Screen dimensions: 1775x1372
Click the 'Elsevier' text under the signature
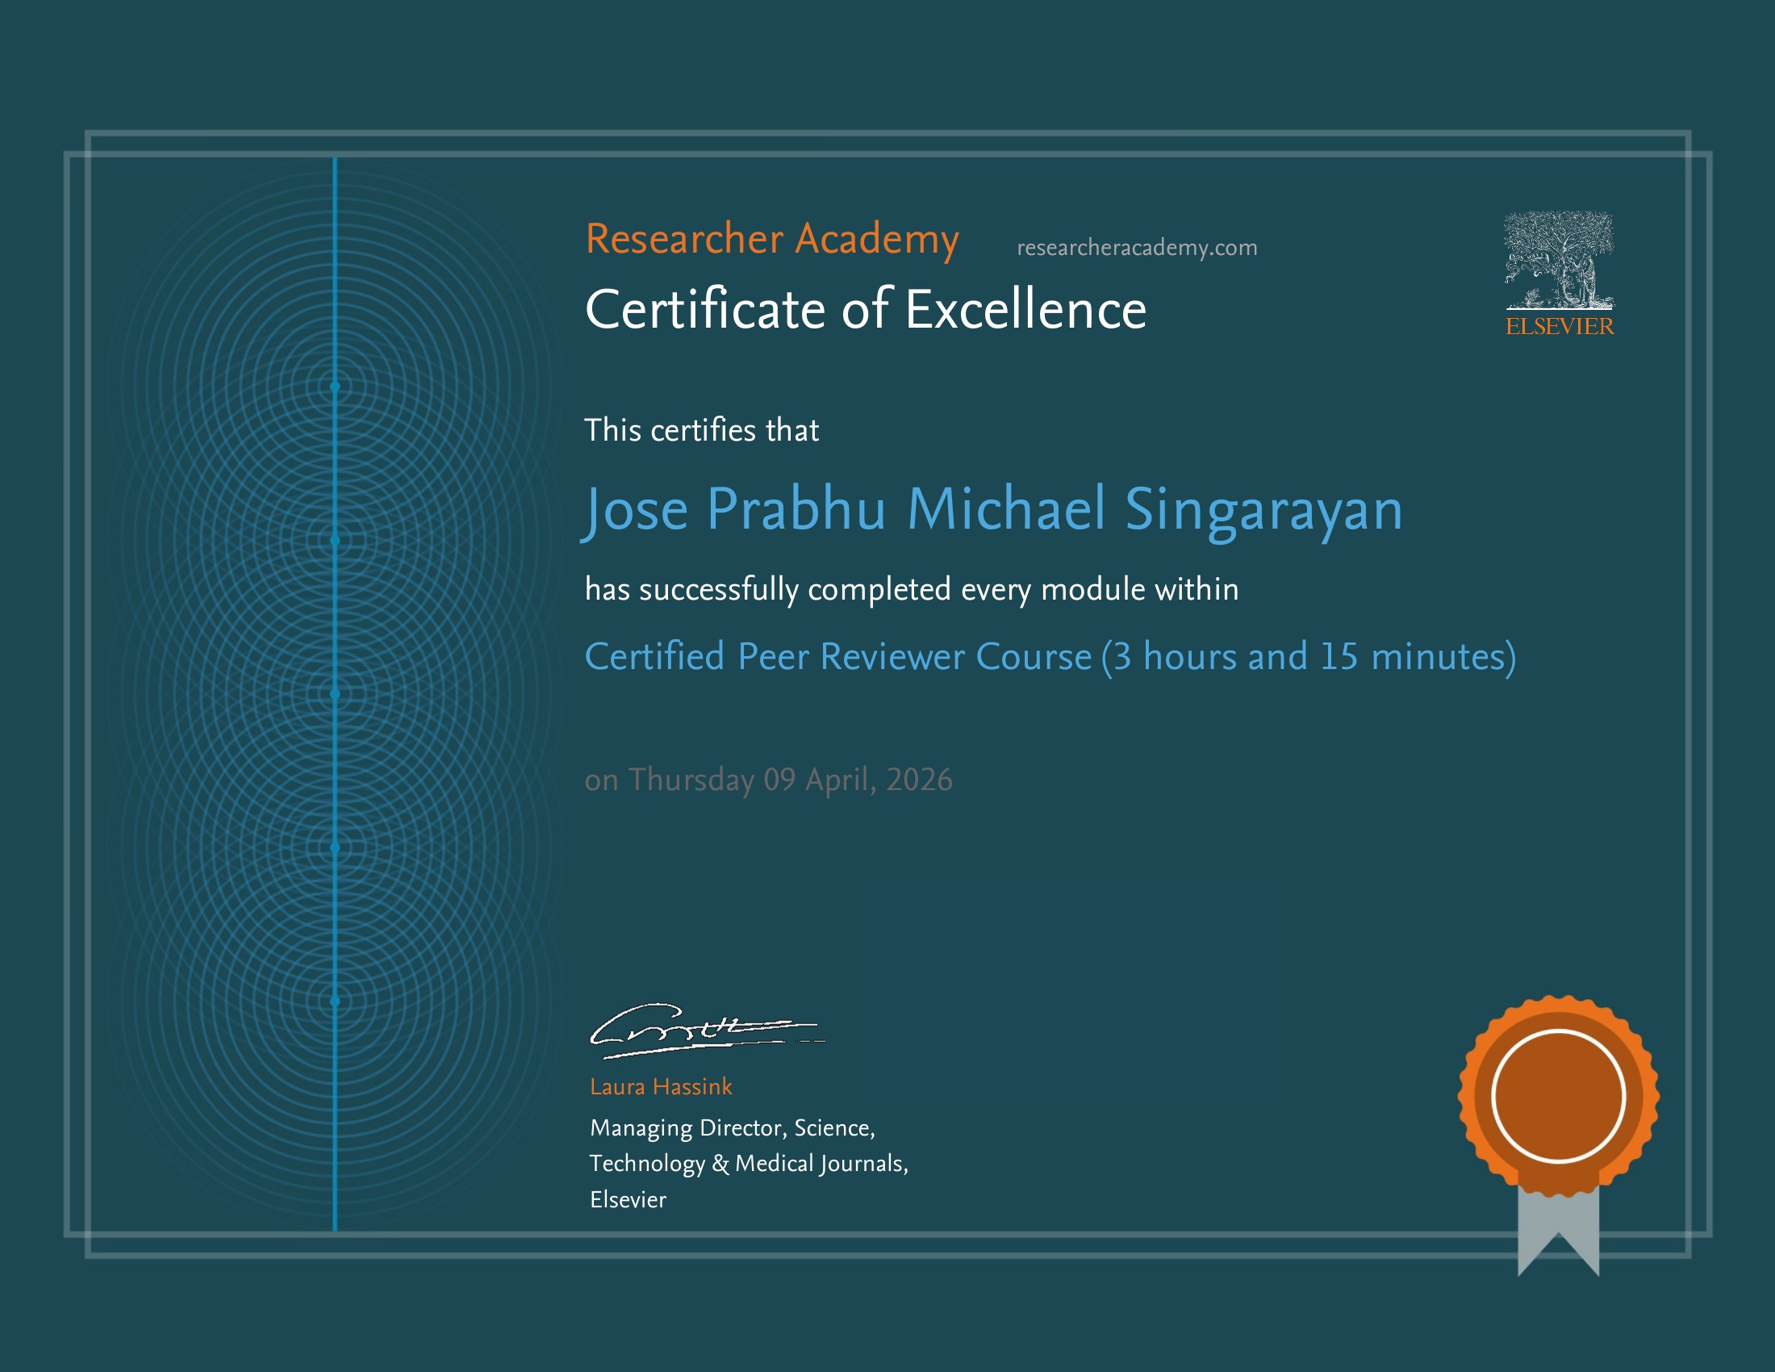[x=629, y=1199]
